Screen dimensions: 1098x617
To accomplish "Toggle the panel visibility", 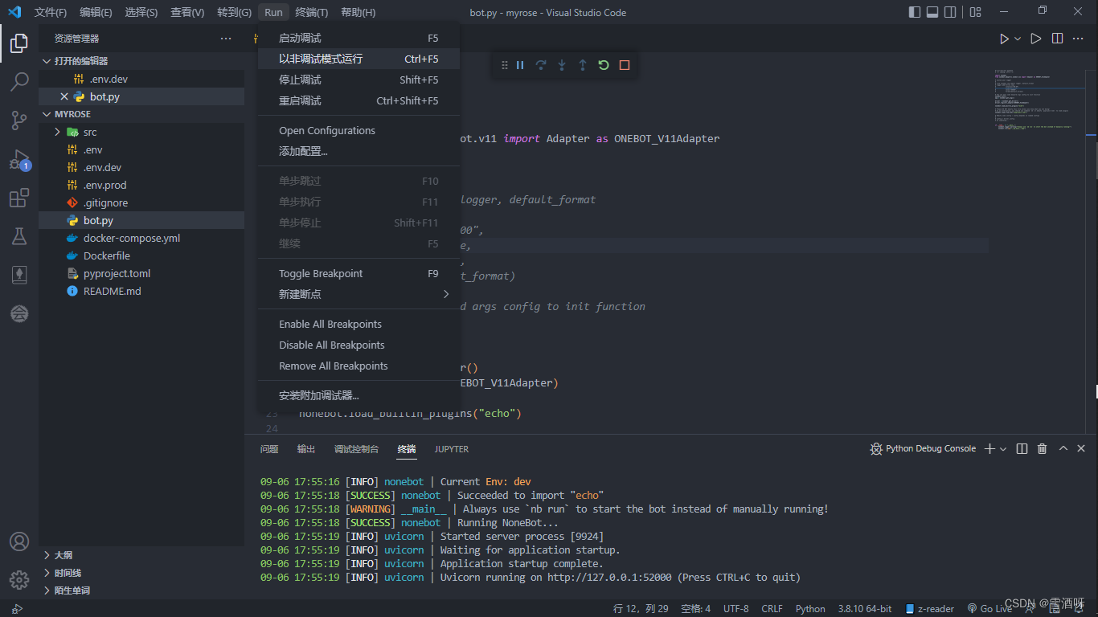I will coord(932,11).
